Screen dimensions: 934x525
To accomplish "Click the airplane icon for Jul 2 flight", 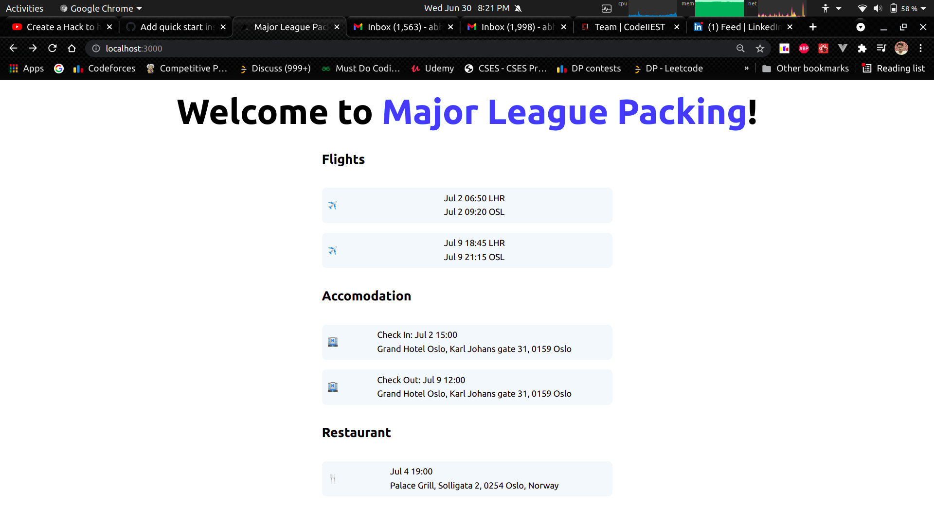I will click(x=332, y=205).
